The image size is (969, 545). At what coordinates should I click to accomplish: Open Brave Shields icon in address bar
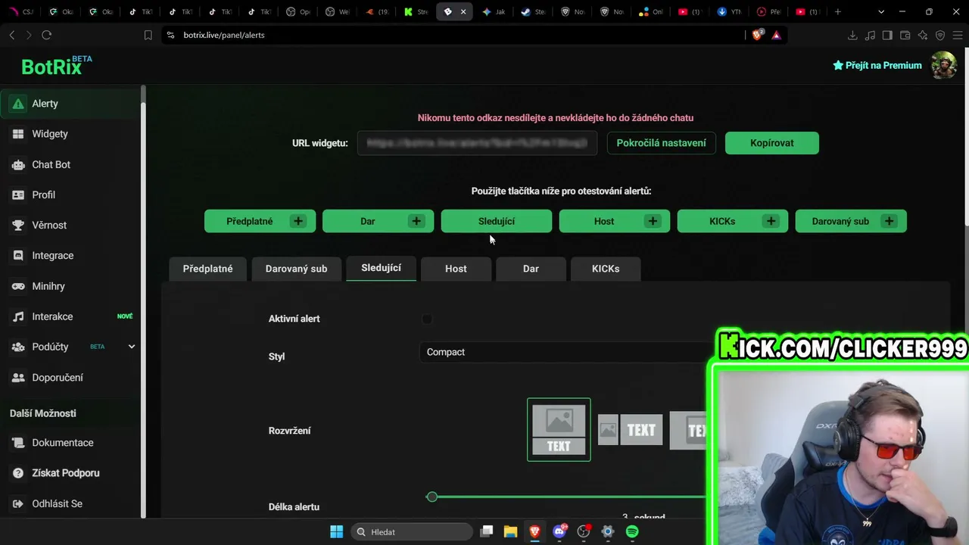pos(758,35)
